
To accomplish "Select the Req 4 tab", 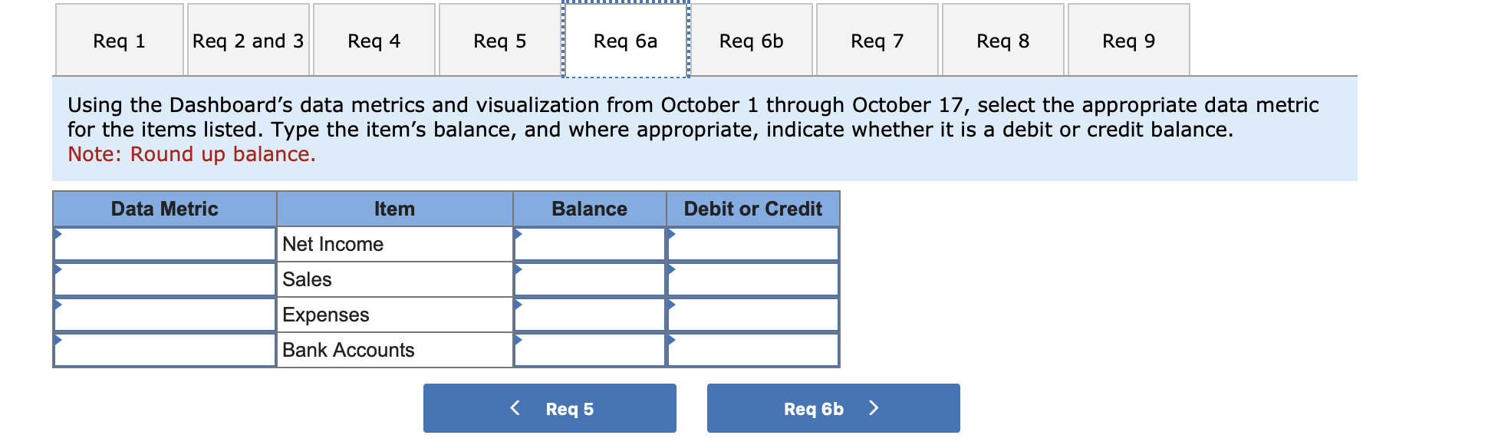I will [374, 41].
